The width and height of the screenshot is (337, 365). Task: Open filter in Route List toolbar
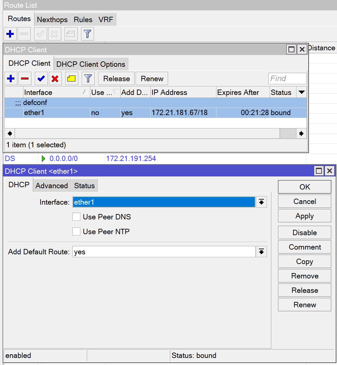point(87,34)
